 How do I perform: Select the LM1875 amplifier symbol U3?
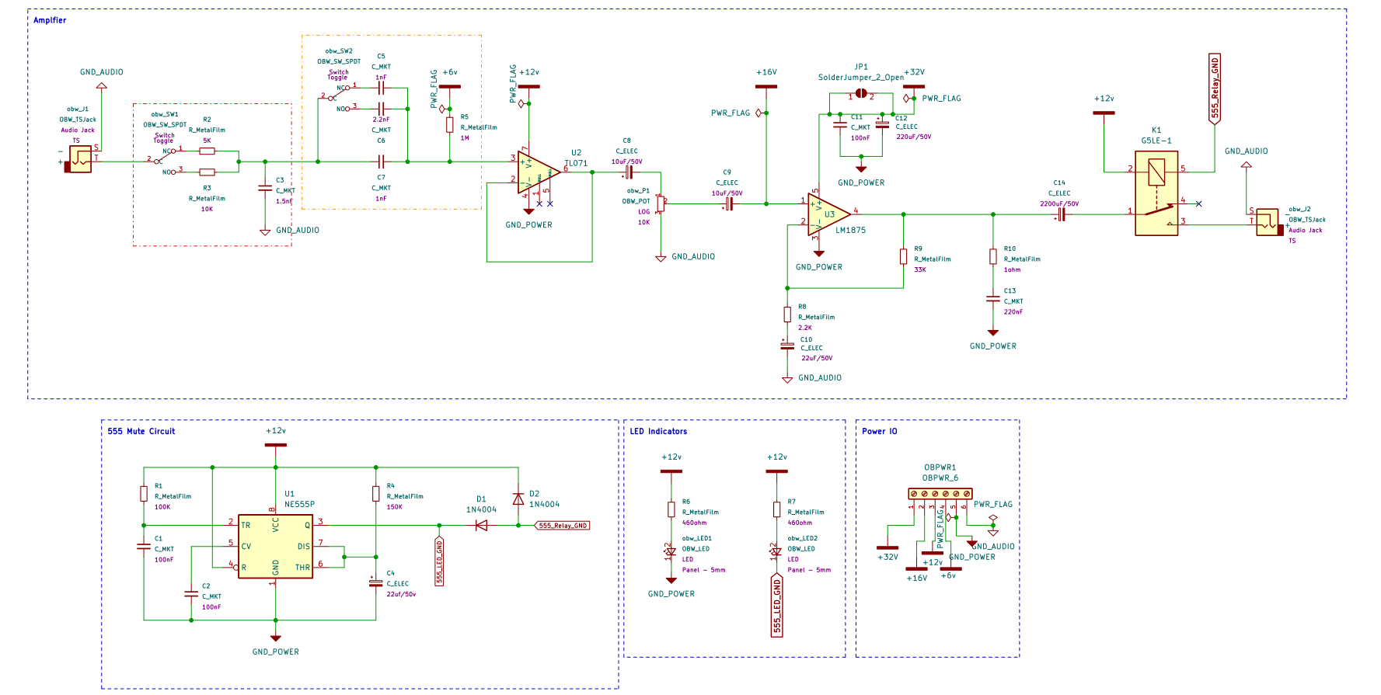[828, 214]
